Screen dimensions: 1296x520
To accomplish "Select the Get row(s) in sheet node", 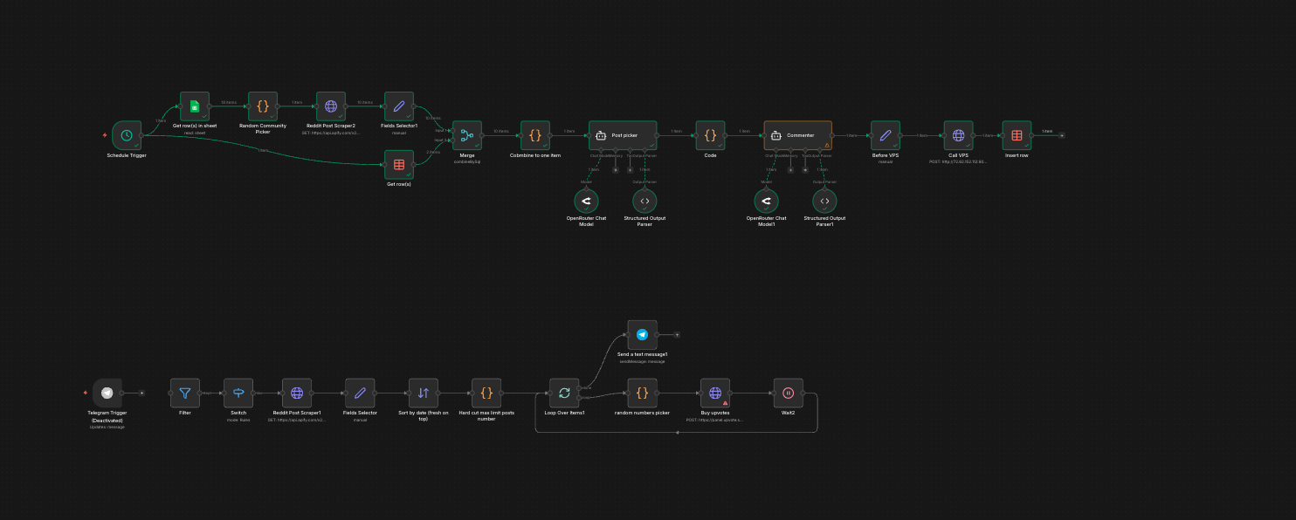I will 193,106.
